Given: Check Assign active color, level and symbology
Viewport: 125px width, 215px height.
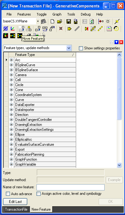Looking at the screenshot, I should [39, 194].
